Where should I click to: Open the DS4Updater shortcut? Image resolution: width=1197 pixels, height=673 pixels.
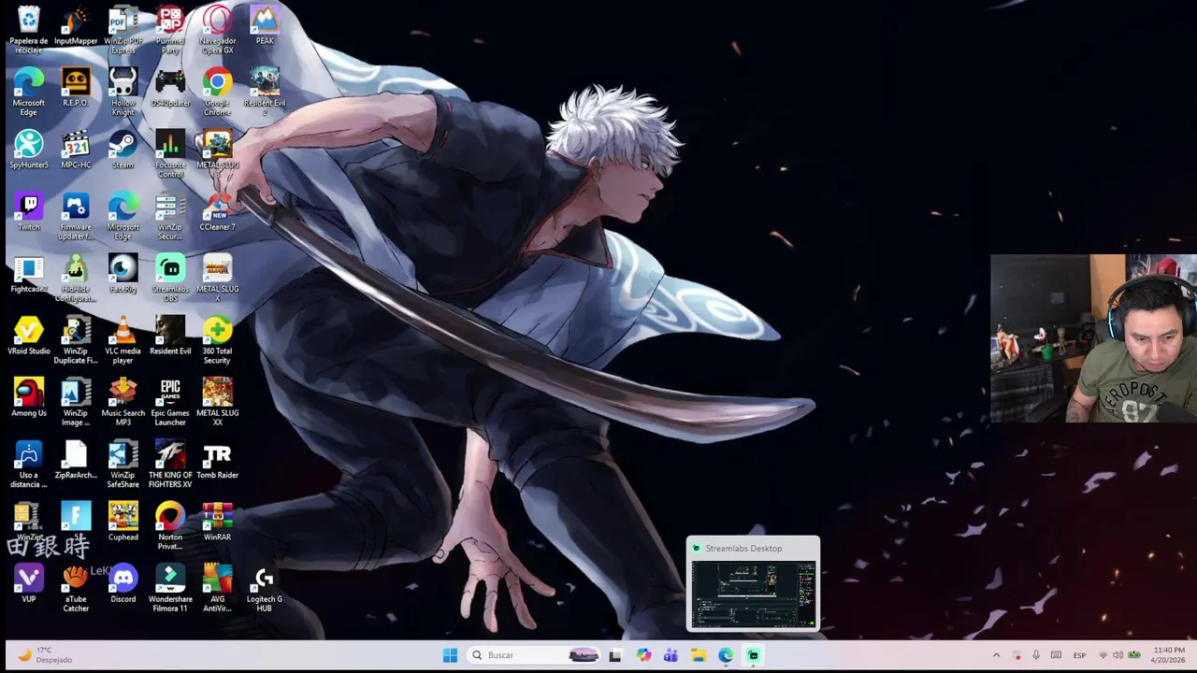tap(170, 88)
